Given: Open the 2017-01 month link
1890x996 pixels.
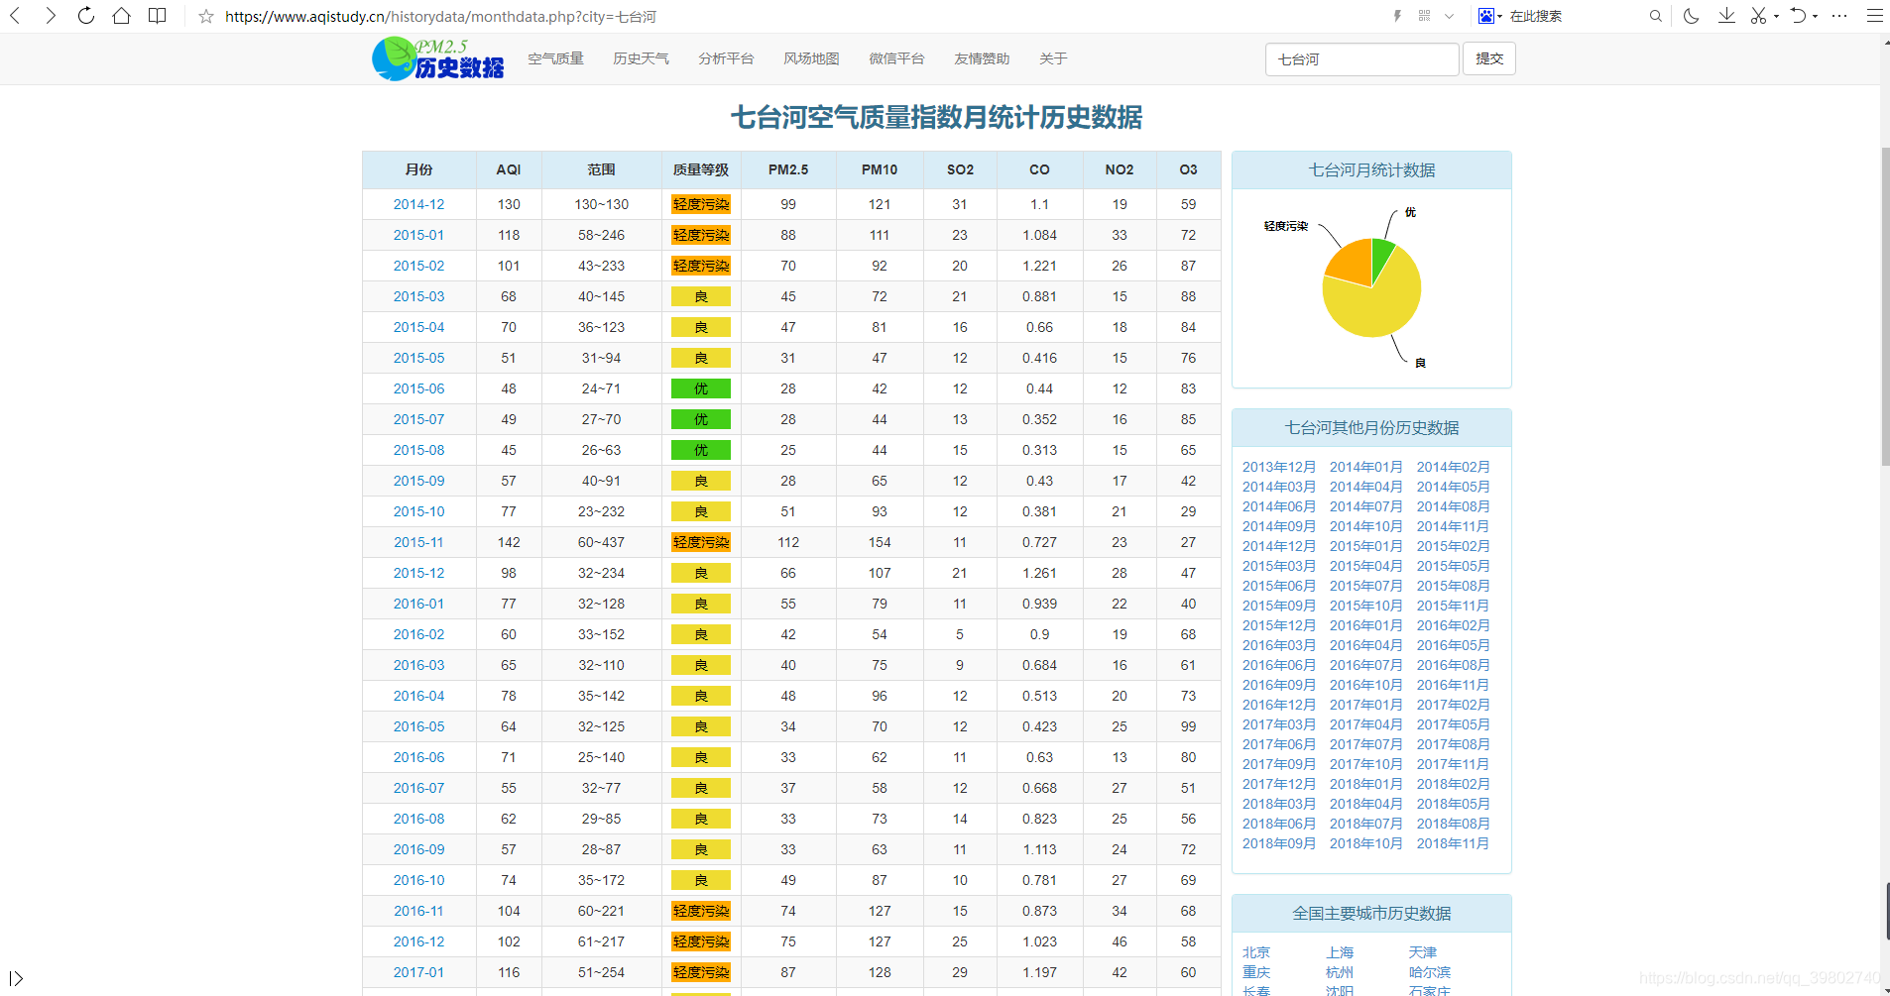Looking at the screenshot, I should (418, 972).
